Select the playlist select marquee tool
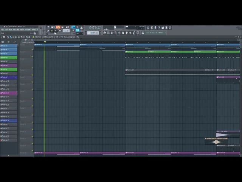Viewport: 242px width, 182px height. [24, 37]
